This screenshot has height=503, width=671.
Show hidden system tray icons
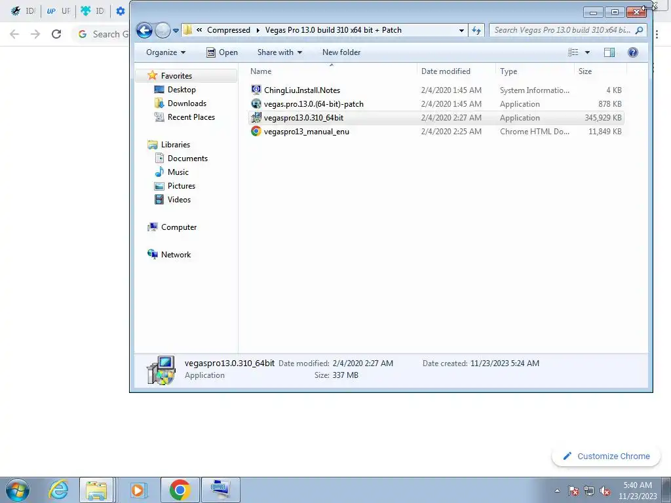pyautogui.click(x=557, y=491)
